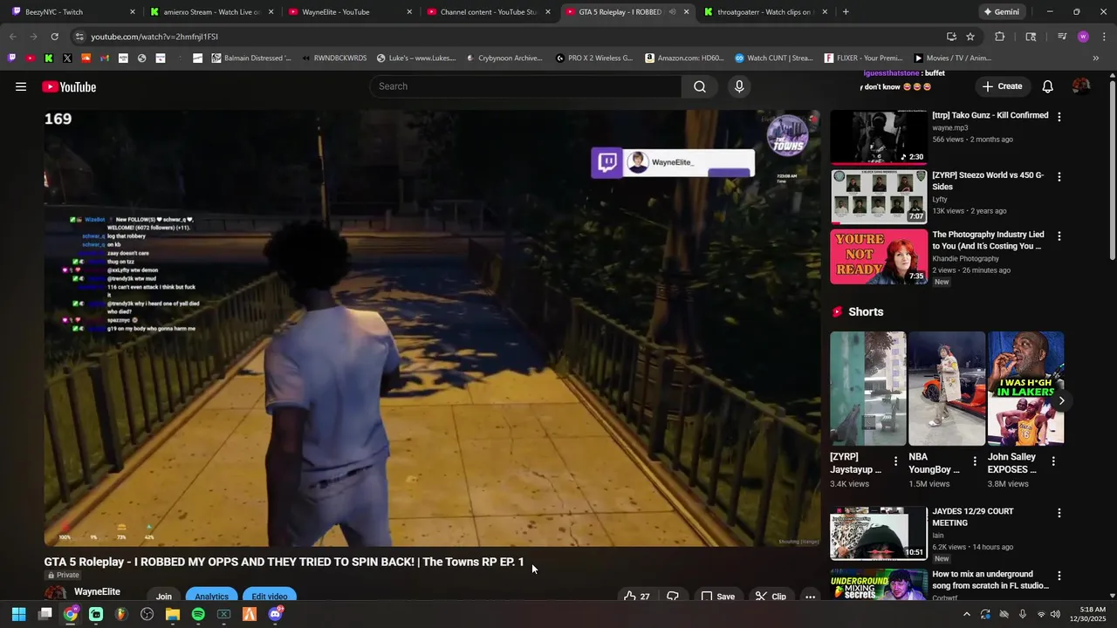Image resolution: width=1117 pixels, height=628 pixels.
Task: Open options for Steezo World video
Action: pyautogui.click(x=1059, y=176)
